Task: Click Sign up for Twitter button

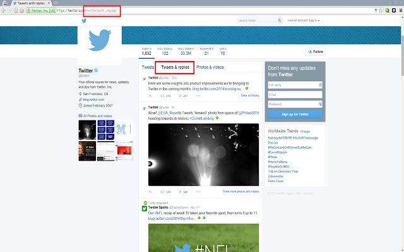Action: 295,114
